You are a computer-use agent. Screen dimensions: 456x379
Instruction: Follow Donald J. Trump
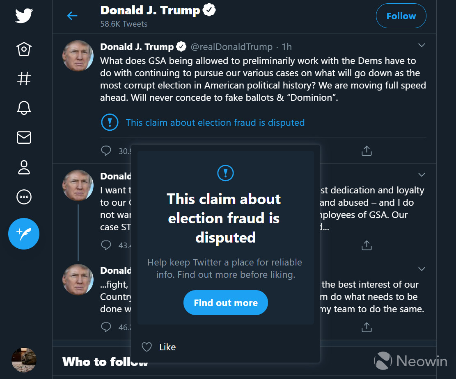(401, 16)
